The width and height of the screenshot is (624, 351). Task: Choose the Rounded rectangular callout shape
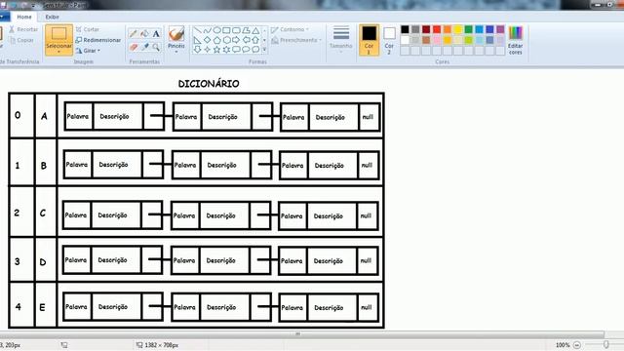[x=236, y=50]
